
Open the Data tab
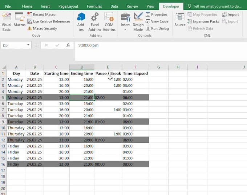114,7
